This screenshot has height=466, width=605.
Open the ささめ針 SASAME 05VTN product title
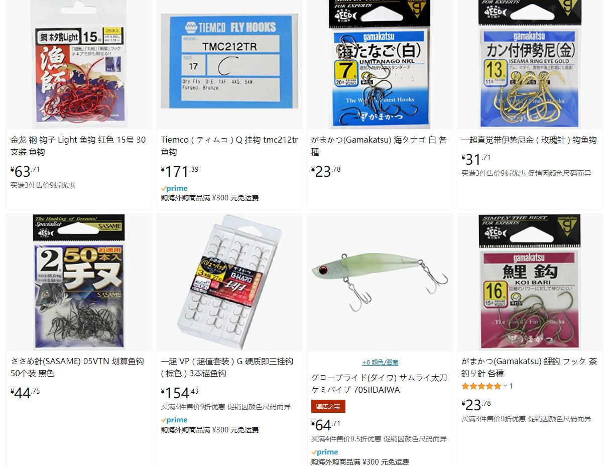click(77, 367)
